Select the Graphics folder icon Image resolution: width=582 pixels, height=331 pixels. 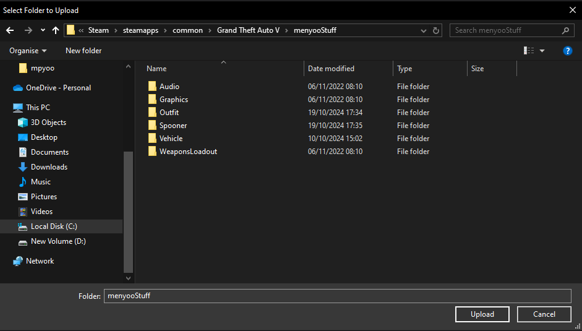pos(152,100)
